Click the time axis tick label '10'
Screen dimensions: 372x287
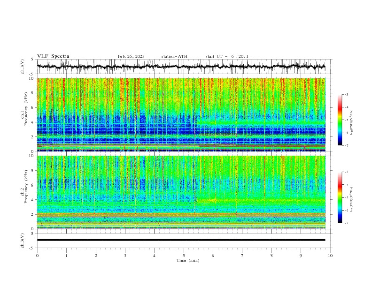click(x=330, y=256)
